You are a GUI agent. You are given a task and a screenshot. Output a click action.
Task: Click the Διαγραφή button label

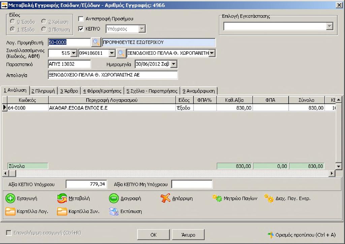click(x=131, y=198)
